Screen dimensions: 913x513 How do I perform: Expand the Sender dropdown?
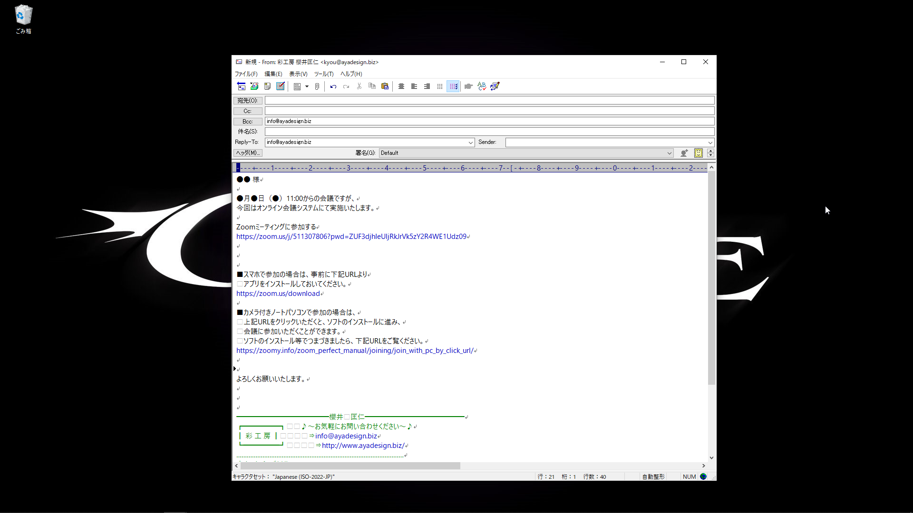[710, 142]
